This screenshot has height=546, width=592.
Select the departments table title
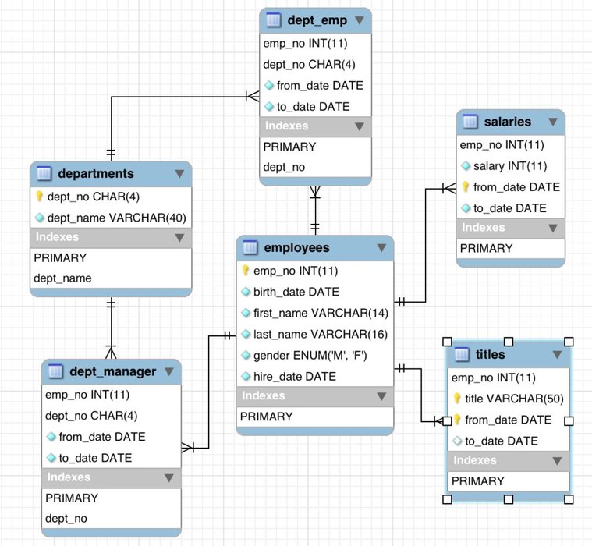96,173
